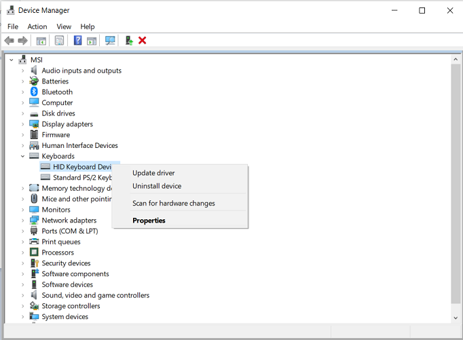463x340 pixels.
Task: Toggle the action pane toolbar icon
Action: pyautogui.click(x=92, y=41)
